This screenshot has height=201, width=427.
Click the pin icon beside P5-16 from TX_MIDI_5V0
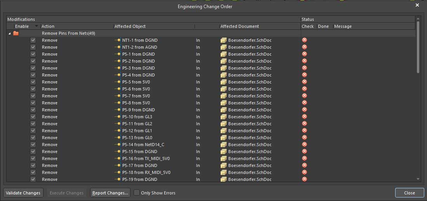(118, 158)
